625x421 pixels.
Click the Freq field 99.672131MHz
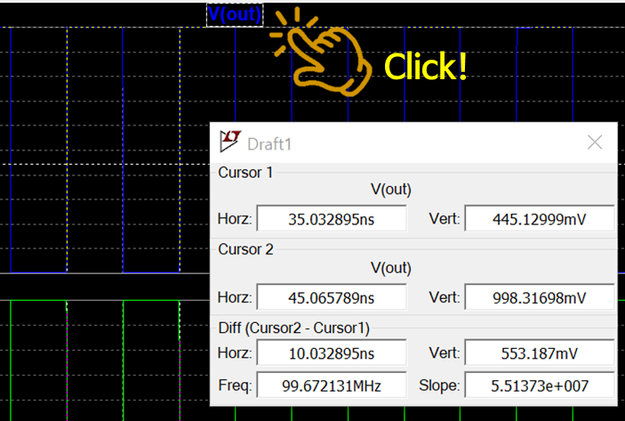tap(332, 385)
